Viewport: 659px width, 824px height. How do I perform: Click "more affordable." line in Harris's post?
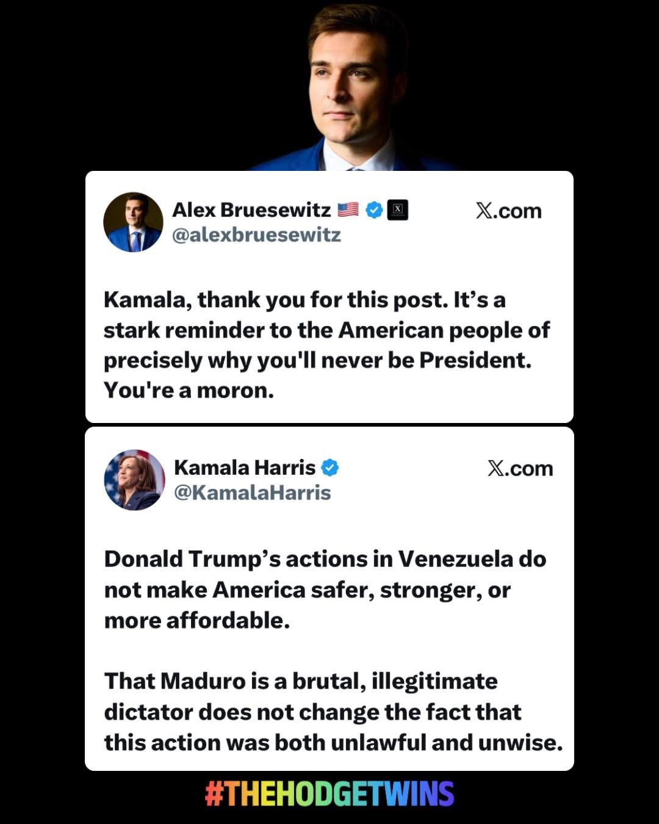pos(197,621)
